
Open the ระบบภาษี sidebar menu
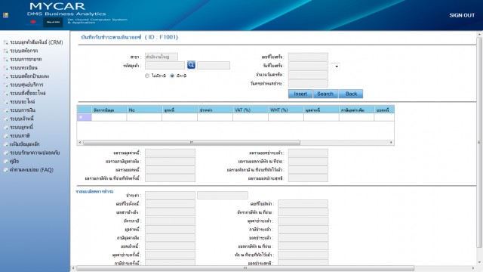[20, 136]
